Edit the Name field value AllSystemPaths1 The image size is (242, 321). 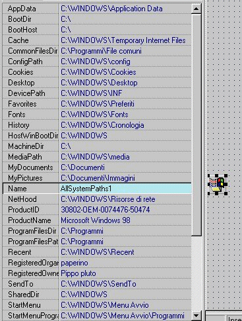click(x=125, y=189)
